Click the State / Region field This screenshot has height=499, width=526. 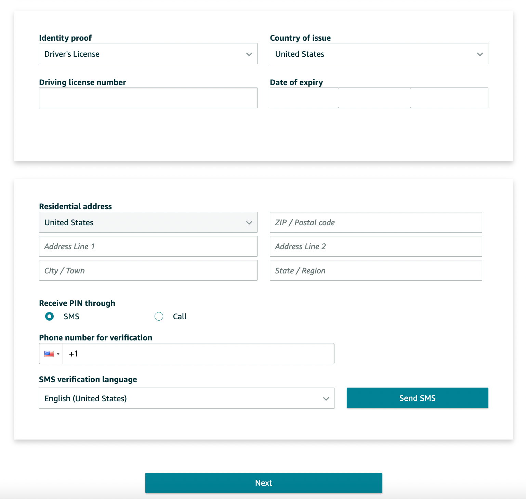[x=376, y=270]
